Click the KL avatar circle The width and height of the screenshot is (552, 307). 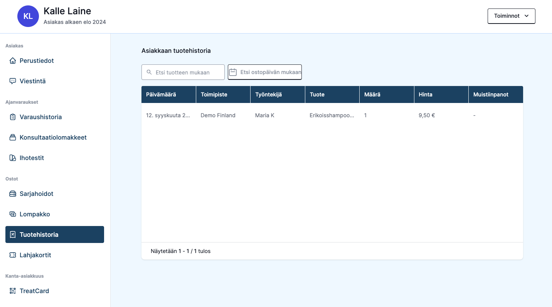pyautogui.click(x=28, y=16)
